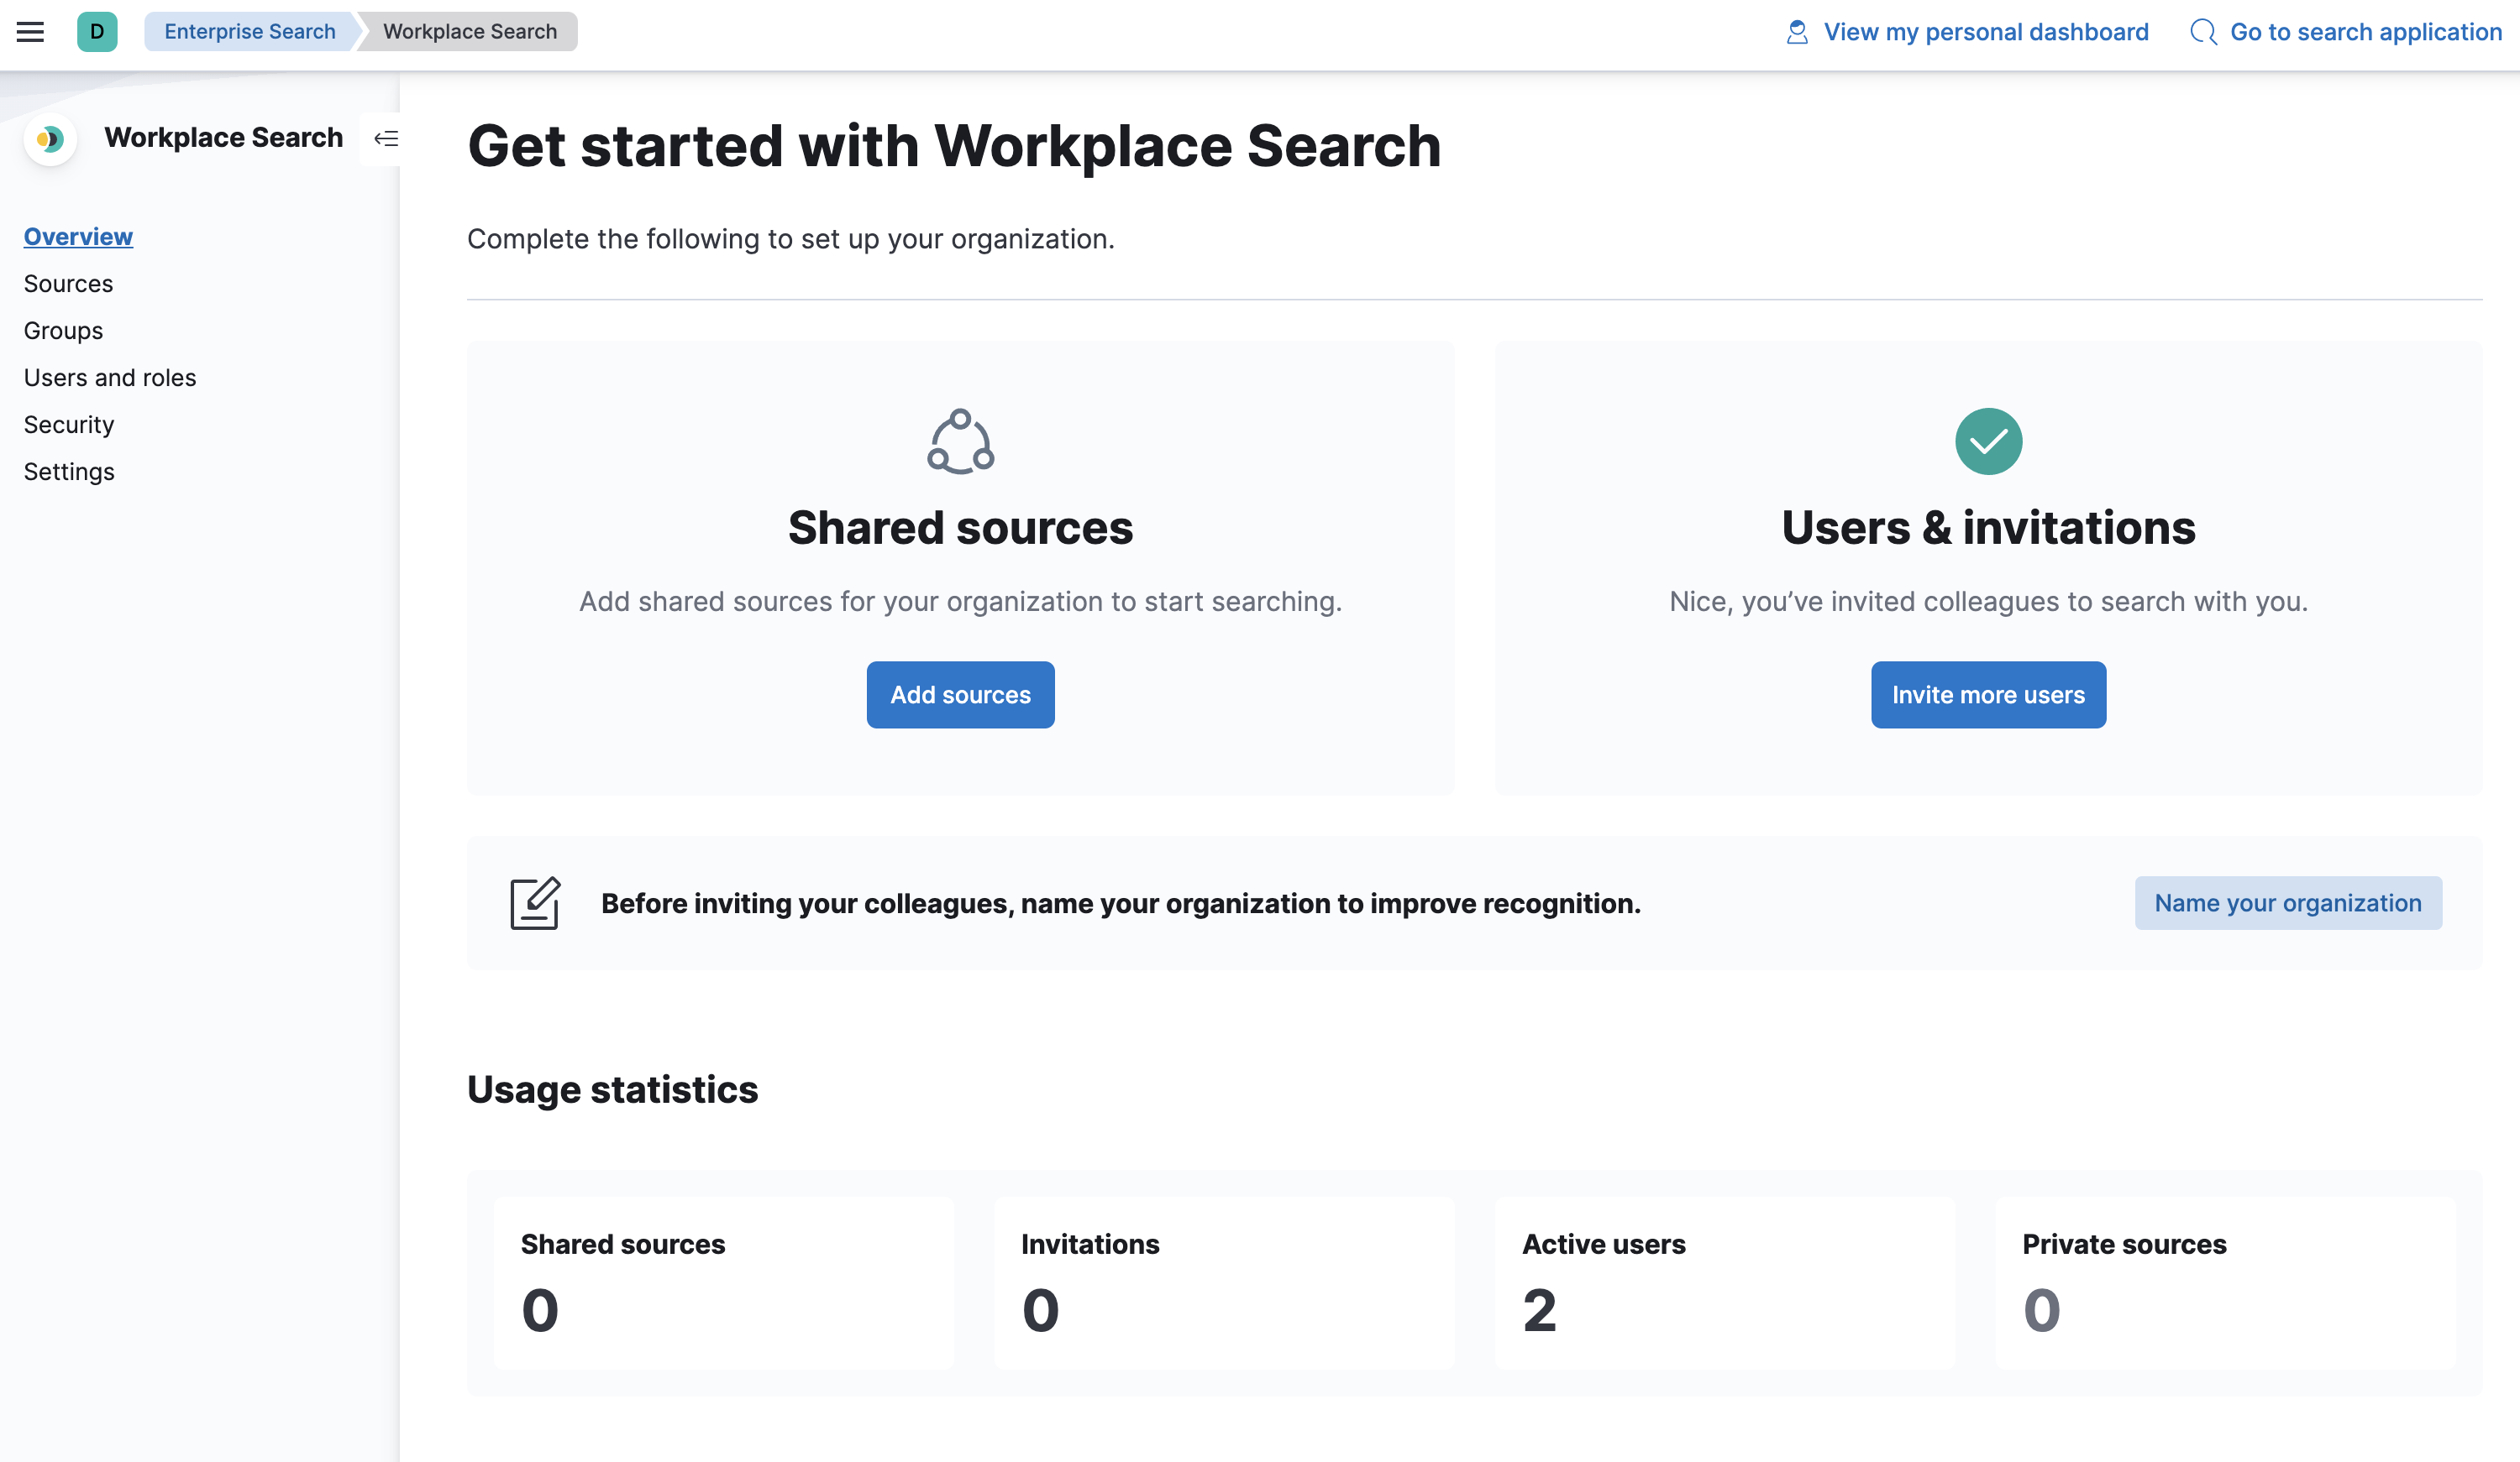2520x1462 pixels.
Task: Click the green D space avatar
Action: coord(97,32)
